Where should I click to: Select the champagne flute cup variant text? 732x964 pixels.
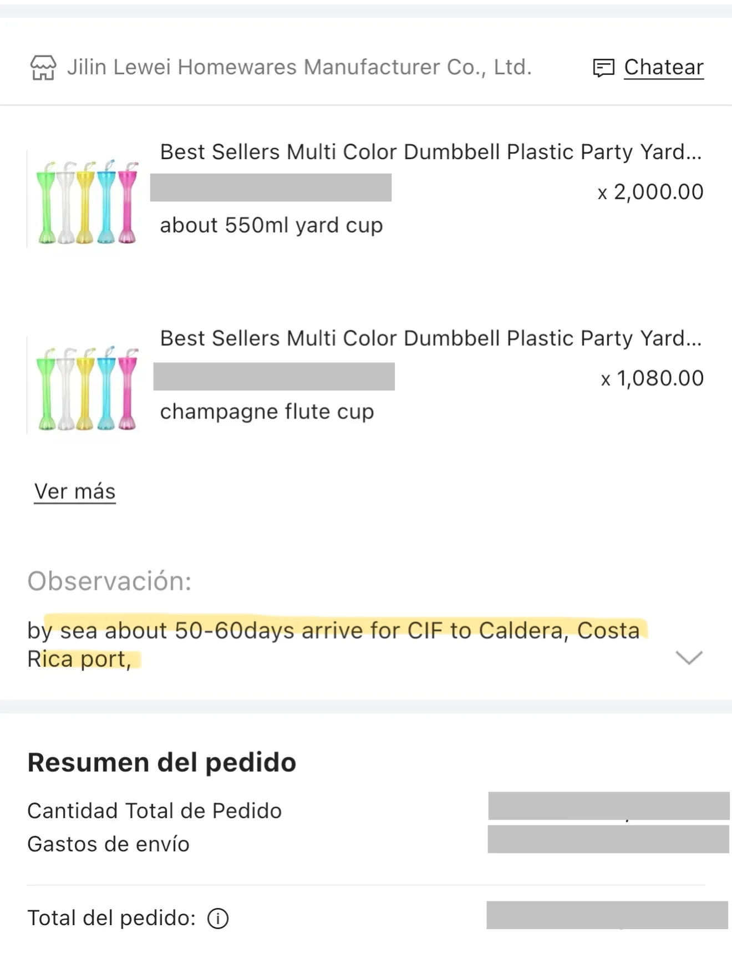[267, 412]
